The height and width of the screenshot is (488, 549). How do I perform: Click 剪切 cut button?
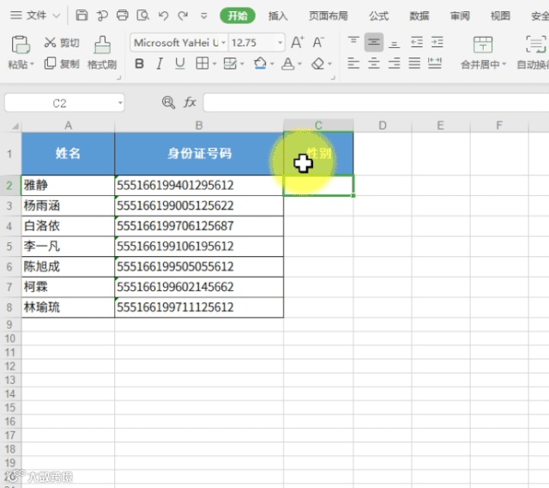[x=62, y=42]
